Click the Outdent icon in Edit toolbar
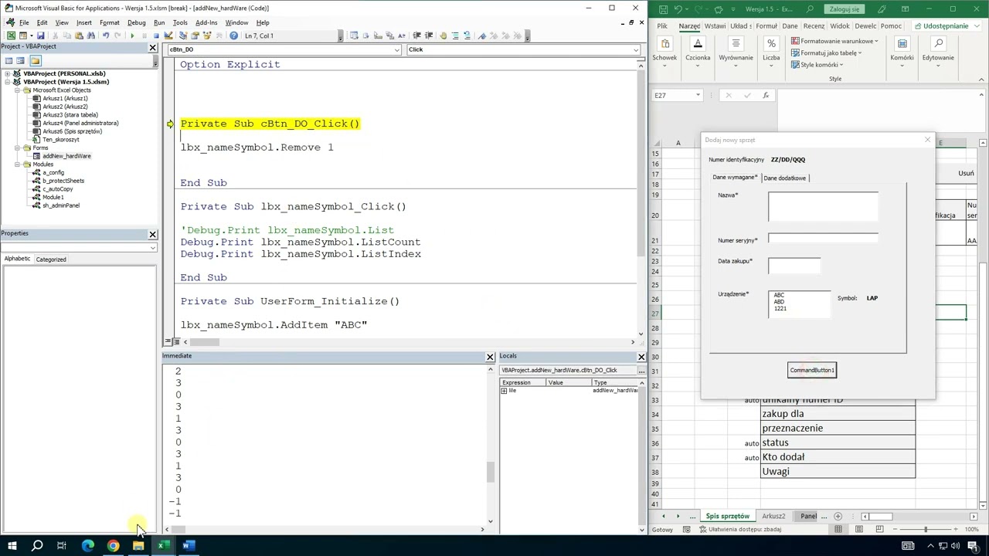The image size is (989, 556). (429, 36)
